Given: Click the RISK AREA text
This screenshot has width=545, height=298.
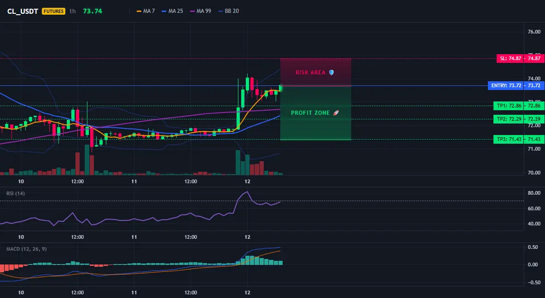Looking at the screenshot, I should tap(310, 73).
